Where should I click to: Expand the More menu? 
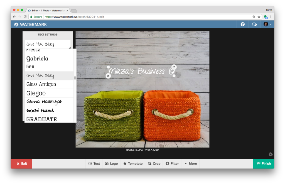(191, 164)
